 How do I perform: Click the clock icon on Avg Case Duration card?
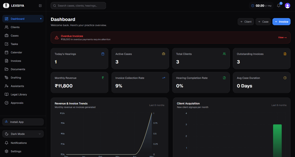285,78
